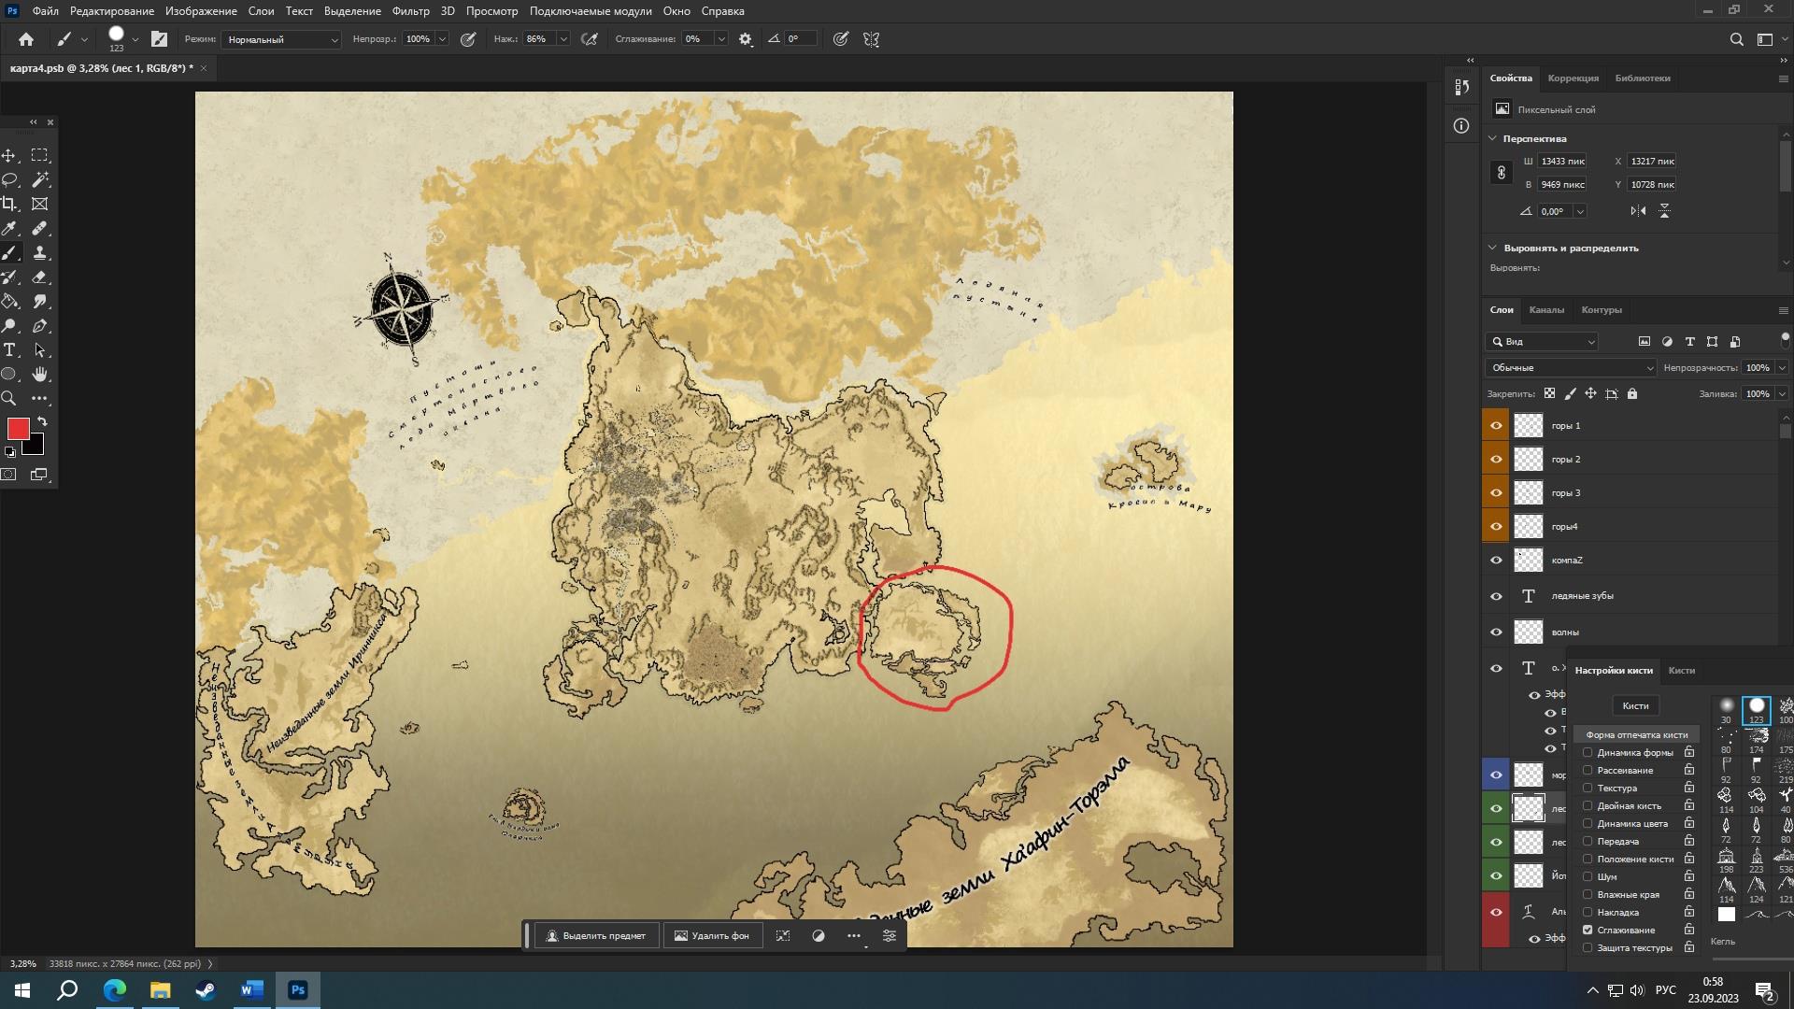Hide the горы 1 layer
This screenshot has width=1794, height=1009.
click(1496, 426)
